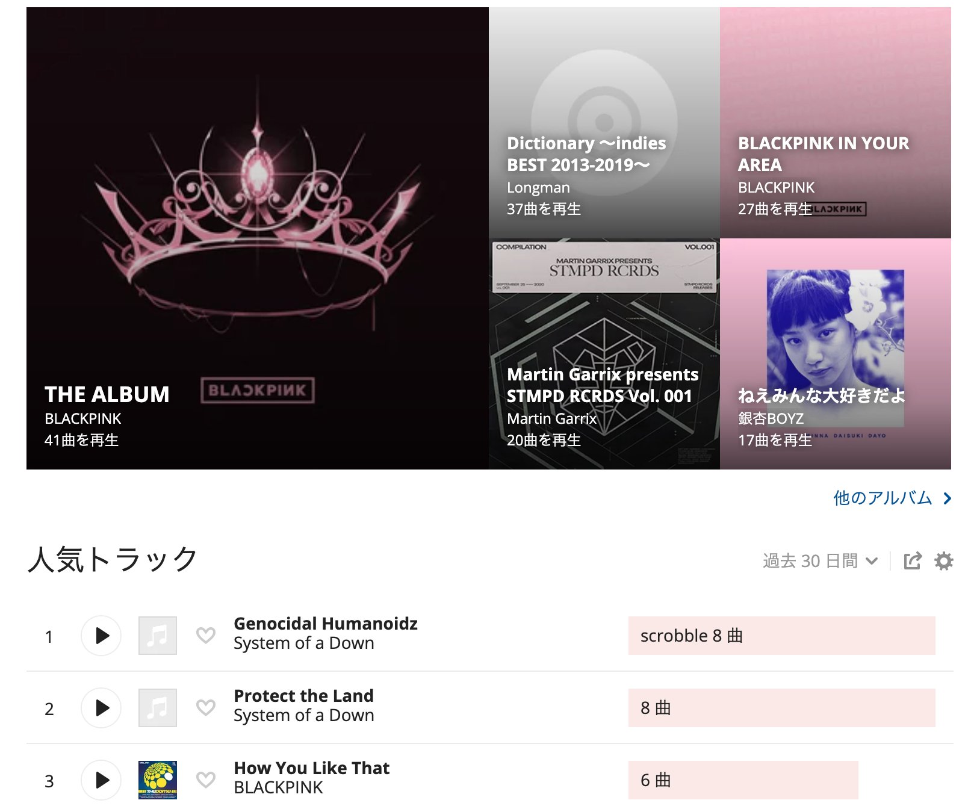Click the scrobble 8 曲 count bar
This screenshot has height=809, width=968.
coord(782,636)
